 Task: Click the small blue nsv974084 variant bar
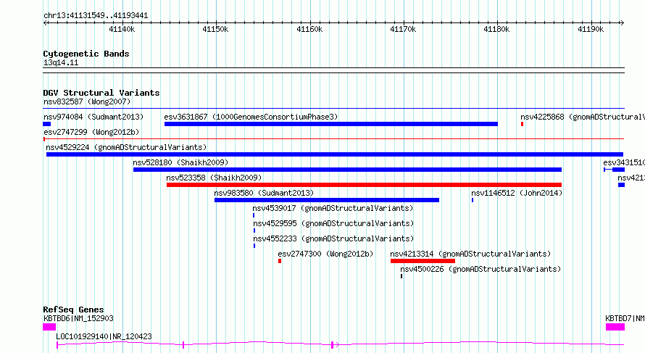click(47, 124)
